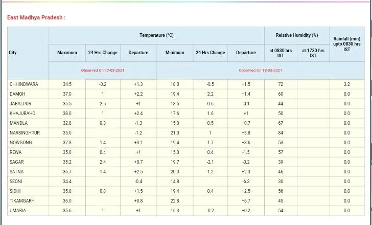Click Nowgong maximum departure +3.1
Viewport: 372px width, 225px height.
pyautogui.click(x=138, y=143)
